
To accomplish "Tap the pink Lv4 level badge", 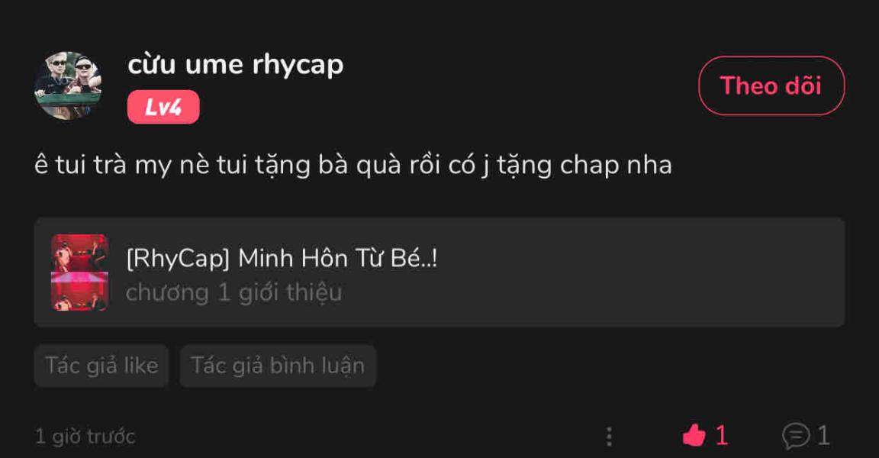I will [x=163, y=107].
